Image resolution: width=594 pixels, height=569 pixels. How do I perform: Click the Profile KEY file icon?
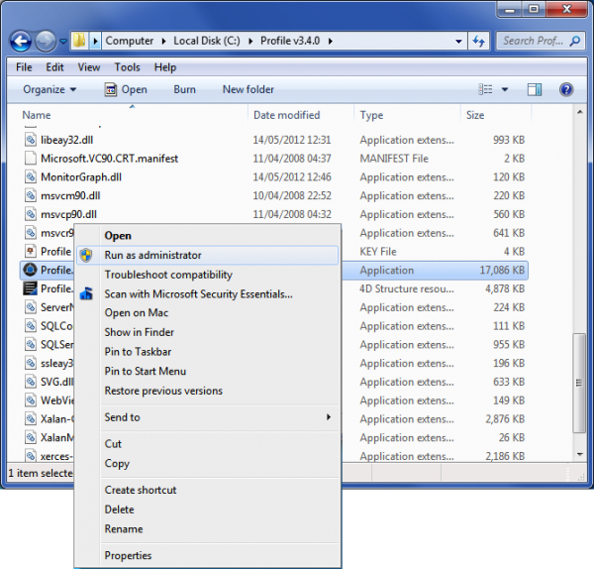31,251
